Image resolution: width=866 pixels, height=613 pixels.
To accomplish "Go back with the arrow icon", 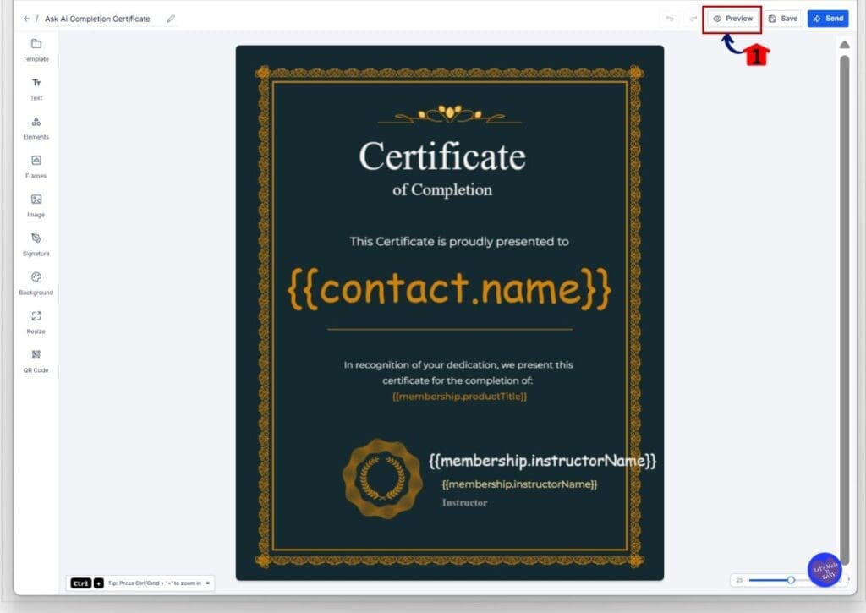I will tap(26, 19).
